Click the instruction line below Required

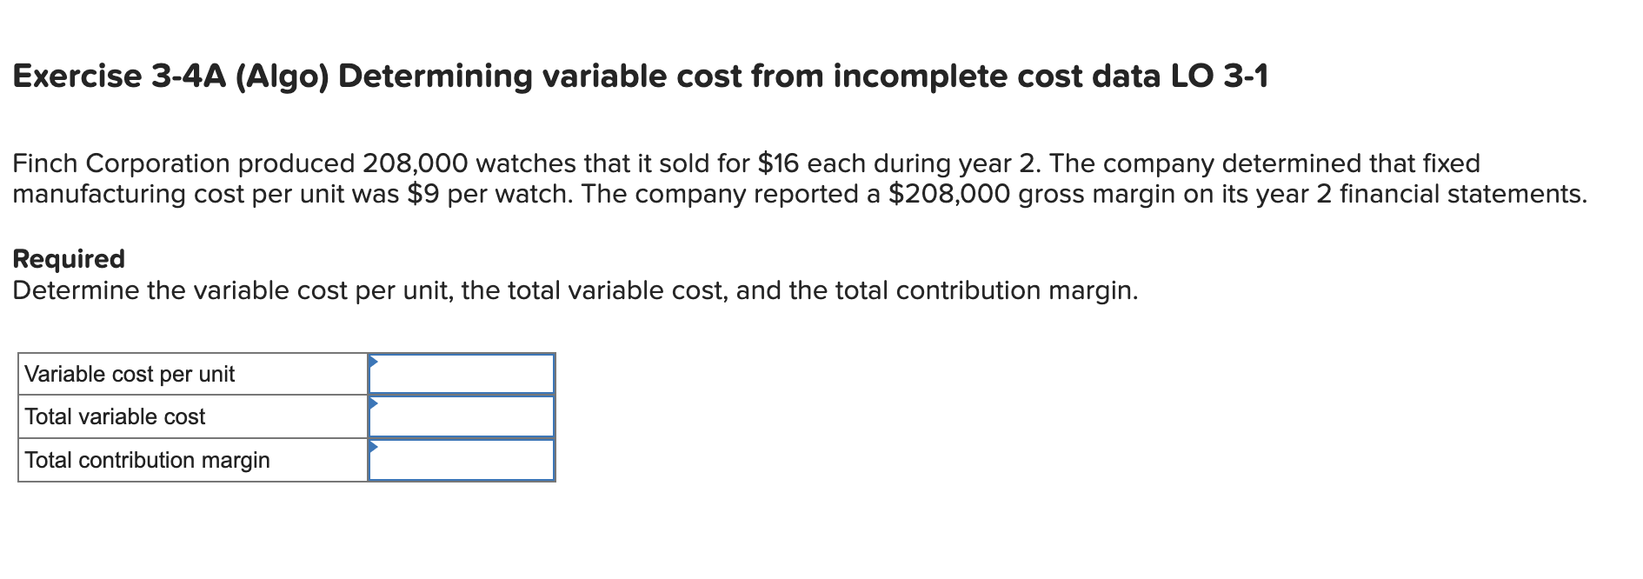(574, 290)
